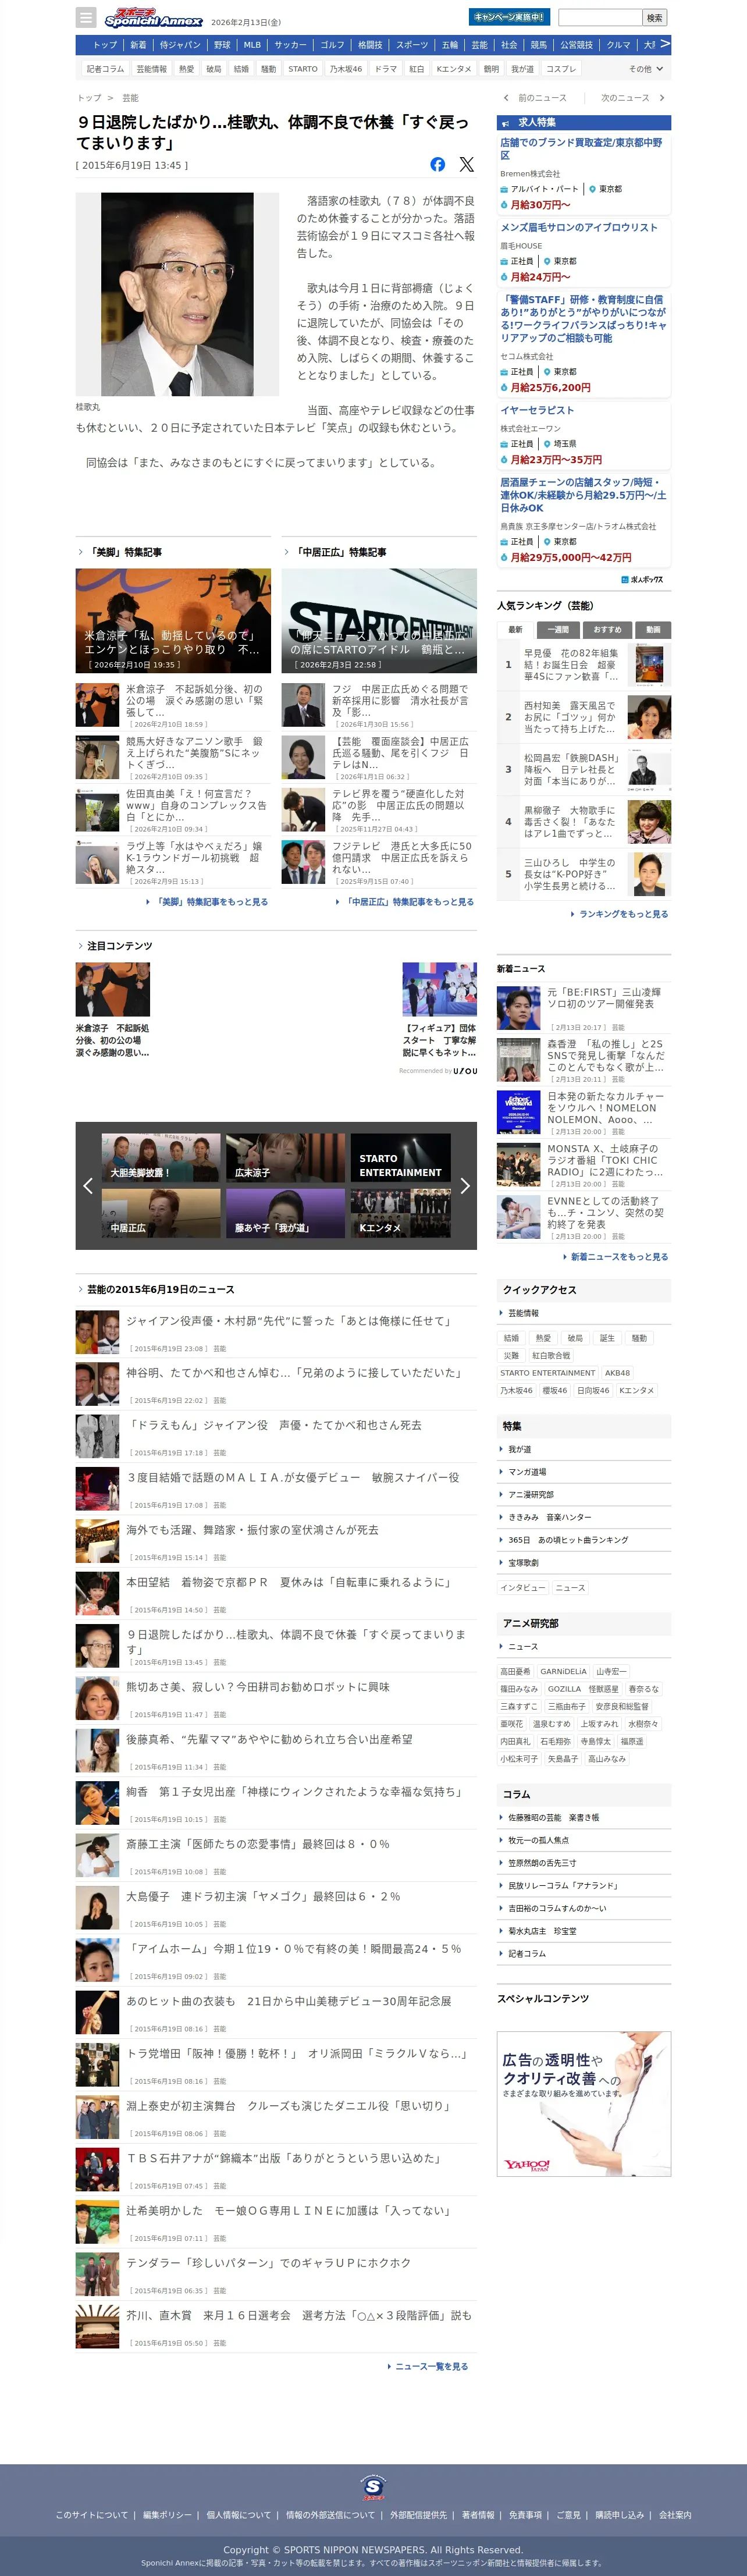Click ランキングをもっと見る link
747x2576 pixels.
click(619, 914)
